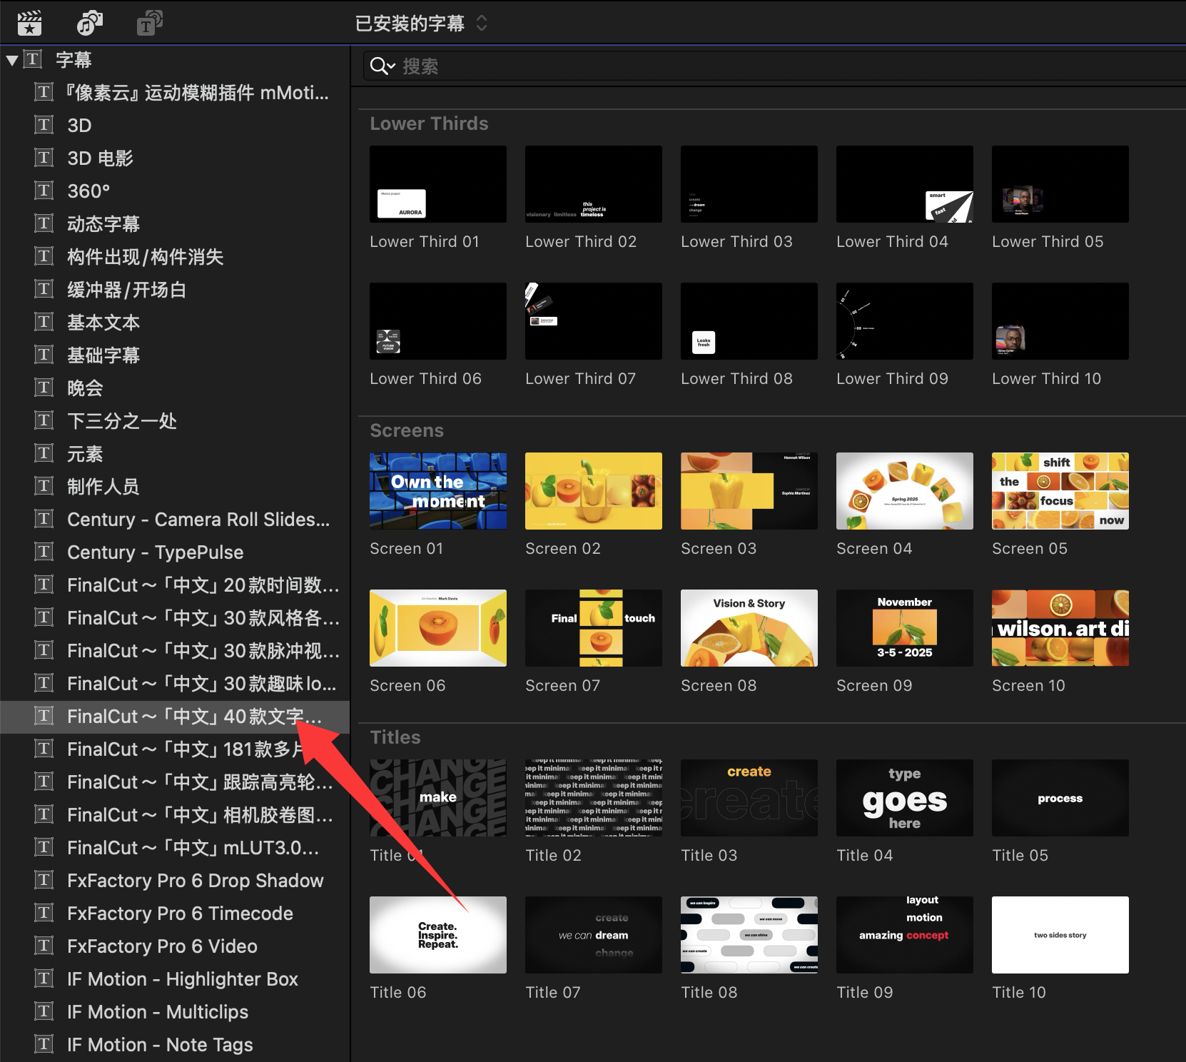Screen dimensions: 1186x1062
Task: Click the title icon beside 3D category
Action: pos(44,125)
